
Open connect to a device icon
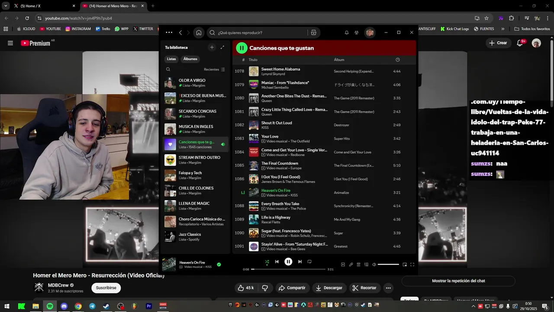point(366,264)
